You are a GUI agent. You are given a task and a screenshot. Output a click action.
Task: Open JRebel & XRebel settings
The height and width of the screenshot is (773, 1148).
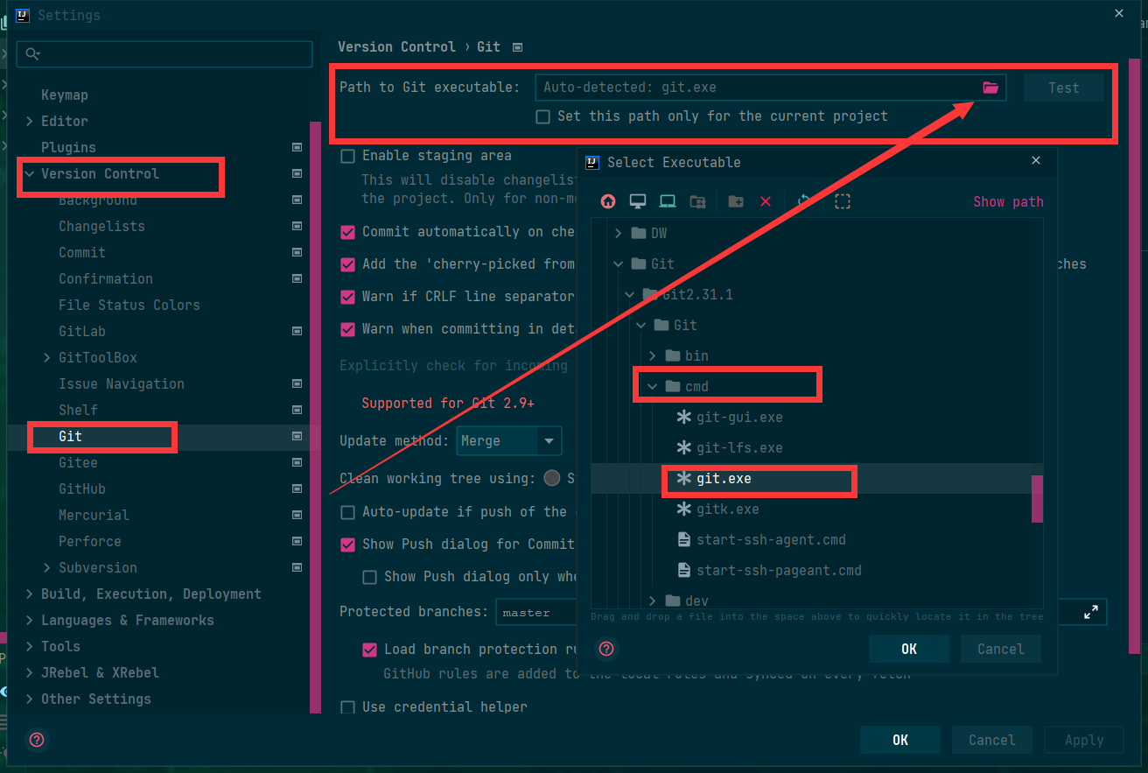coord(100,673)
